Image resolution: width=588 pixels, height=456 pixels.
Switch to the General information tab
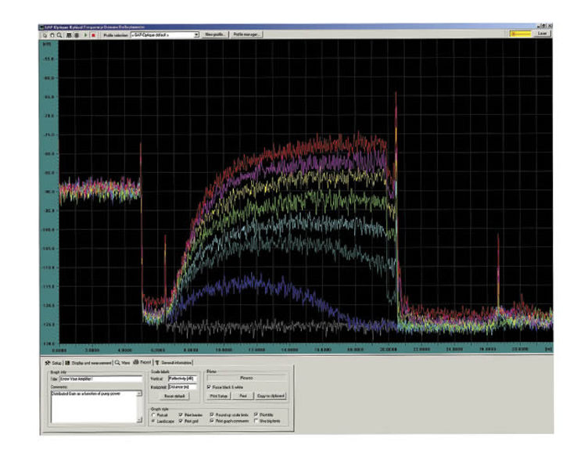pyautogui.click(x=177, y=363)
